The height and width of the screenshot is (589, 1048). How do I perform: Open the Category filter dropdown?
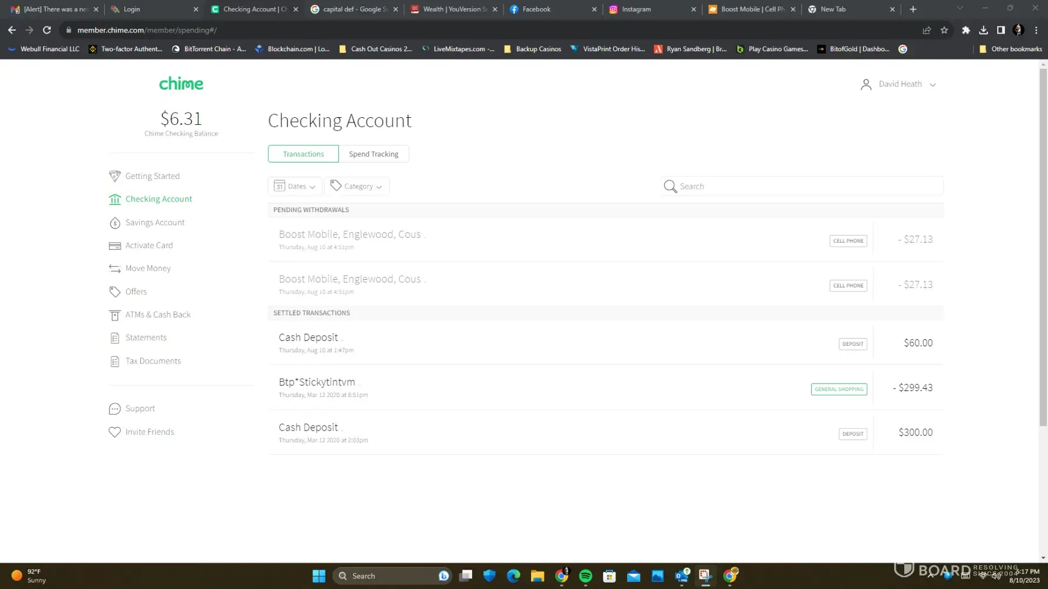pyautogui.click(x=357, y=186)
